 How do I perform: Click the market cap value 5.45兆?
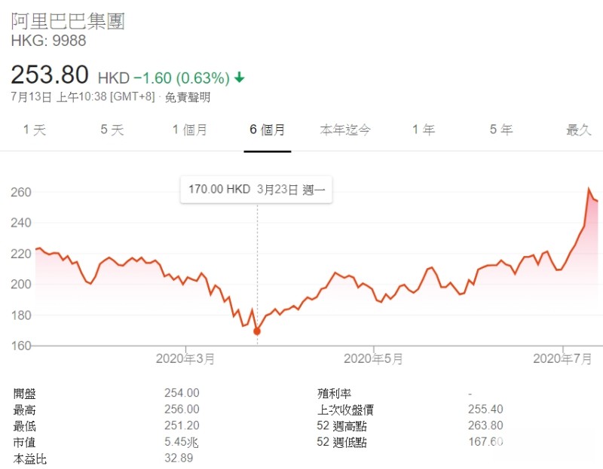pos(181,442)
